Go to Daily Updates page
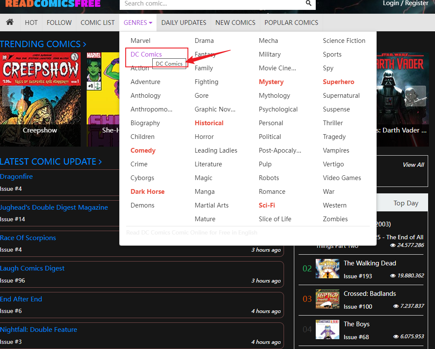435x349 pixels. coord(184,22)
